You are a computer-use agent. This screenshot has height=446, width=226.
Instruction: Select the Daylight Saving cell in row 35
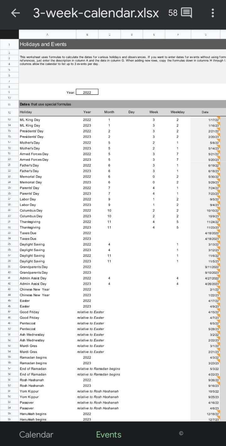click(x=47, y=244)
